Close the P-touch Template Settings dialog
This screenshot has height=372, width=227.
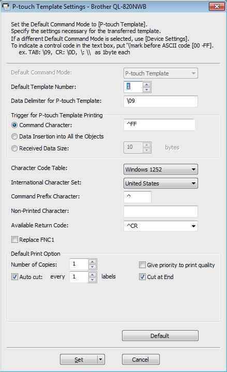pos(217,6)
